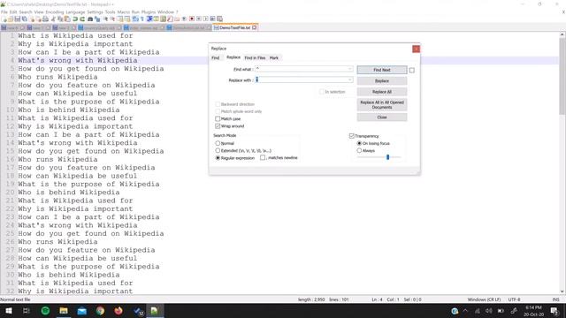Expand the system tray hidden icons chevron
The width and height of the screenshot is (566, 318).
coord(465,311)
